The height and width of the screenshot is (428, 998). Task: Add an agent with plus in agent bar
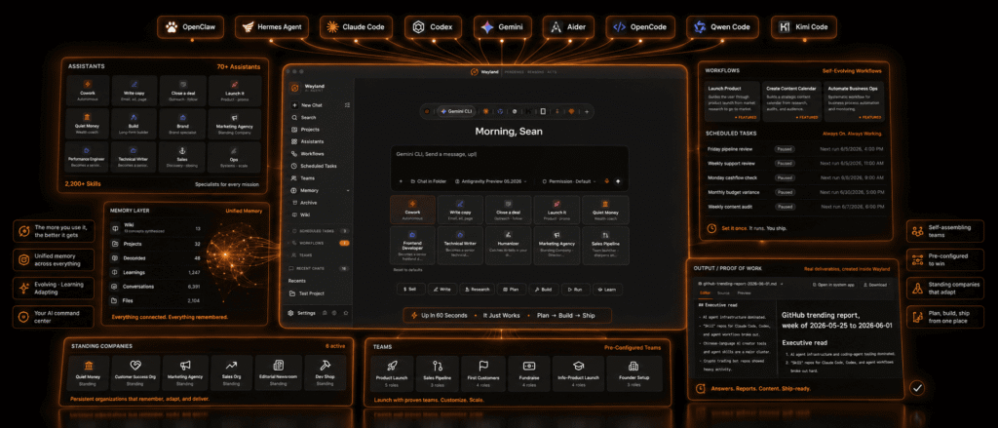tap(586, 111)
